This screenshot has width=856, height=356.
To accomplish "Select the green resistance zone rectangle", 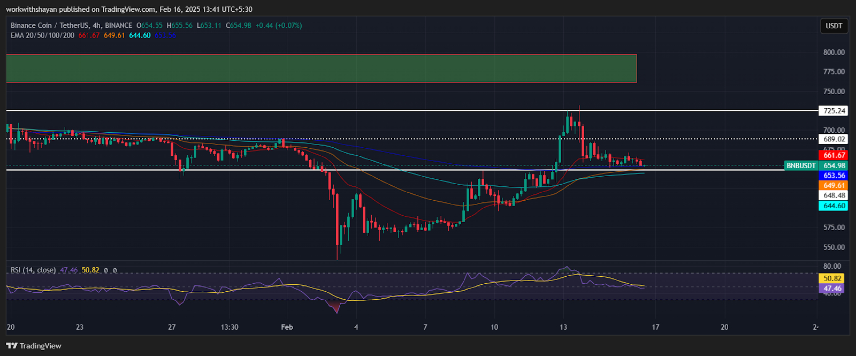I will (321, 69).
